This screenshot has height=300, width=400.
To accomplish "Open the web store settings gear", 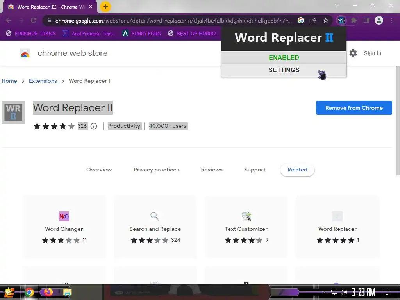I will click(353, 53).
